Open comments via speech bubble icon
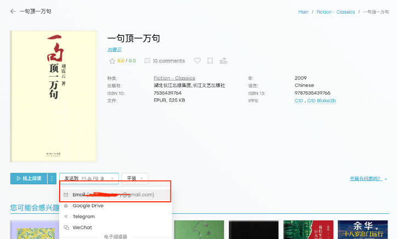The image size is (397, 239). pos(147,61)
